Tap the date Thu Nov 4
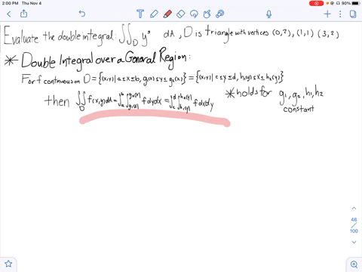Image resolution: width=362 pixels, height=272 pixels. pos(32,3)
